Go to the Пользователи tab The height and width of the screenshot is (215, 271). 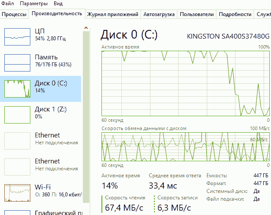coord(197,14)
